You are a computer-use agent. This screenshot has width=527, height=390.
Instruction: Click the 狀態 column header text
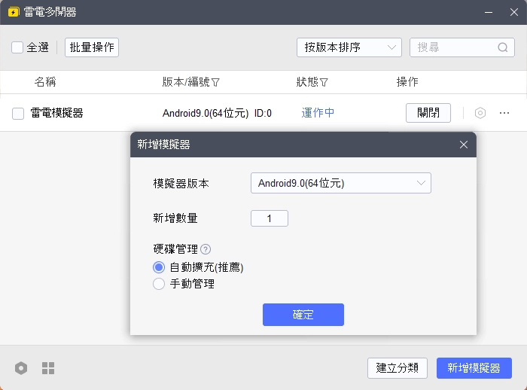click(x=307, y=82)
